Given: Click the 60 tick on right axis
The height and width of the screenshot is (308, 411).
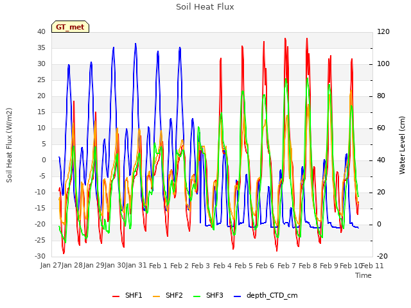Looking at the screenshot, I should (381, 128).
